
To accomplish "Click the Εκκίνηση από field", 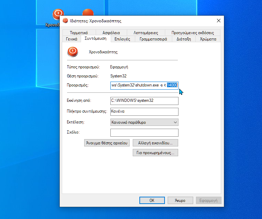I will coord(144,101).
